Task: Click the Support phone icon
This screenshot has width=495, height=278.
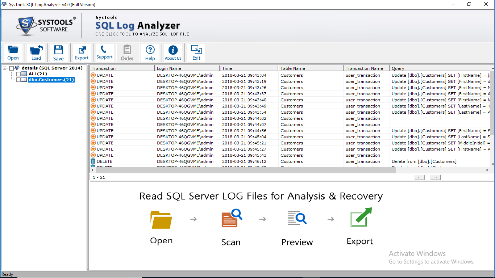Action: pos(104,52)
